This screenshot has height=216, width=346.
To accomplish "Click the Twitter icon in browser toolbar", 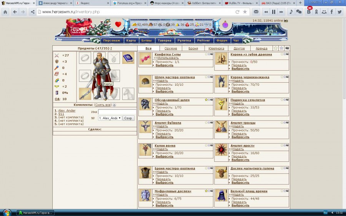I will (339, 12).
